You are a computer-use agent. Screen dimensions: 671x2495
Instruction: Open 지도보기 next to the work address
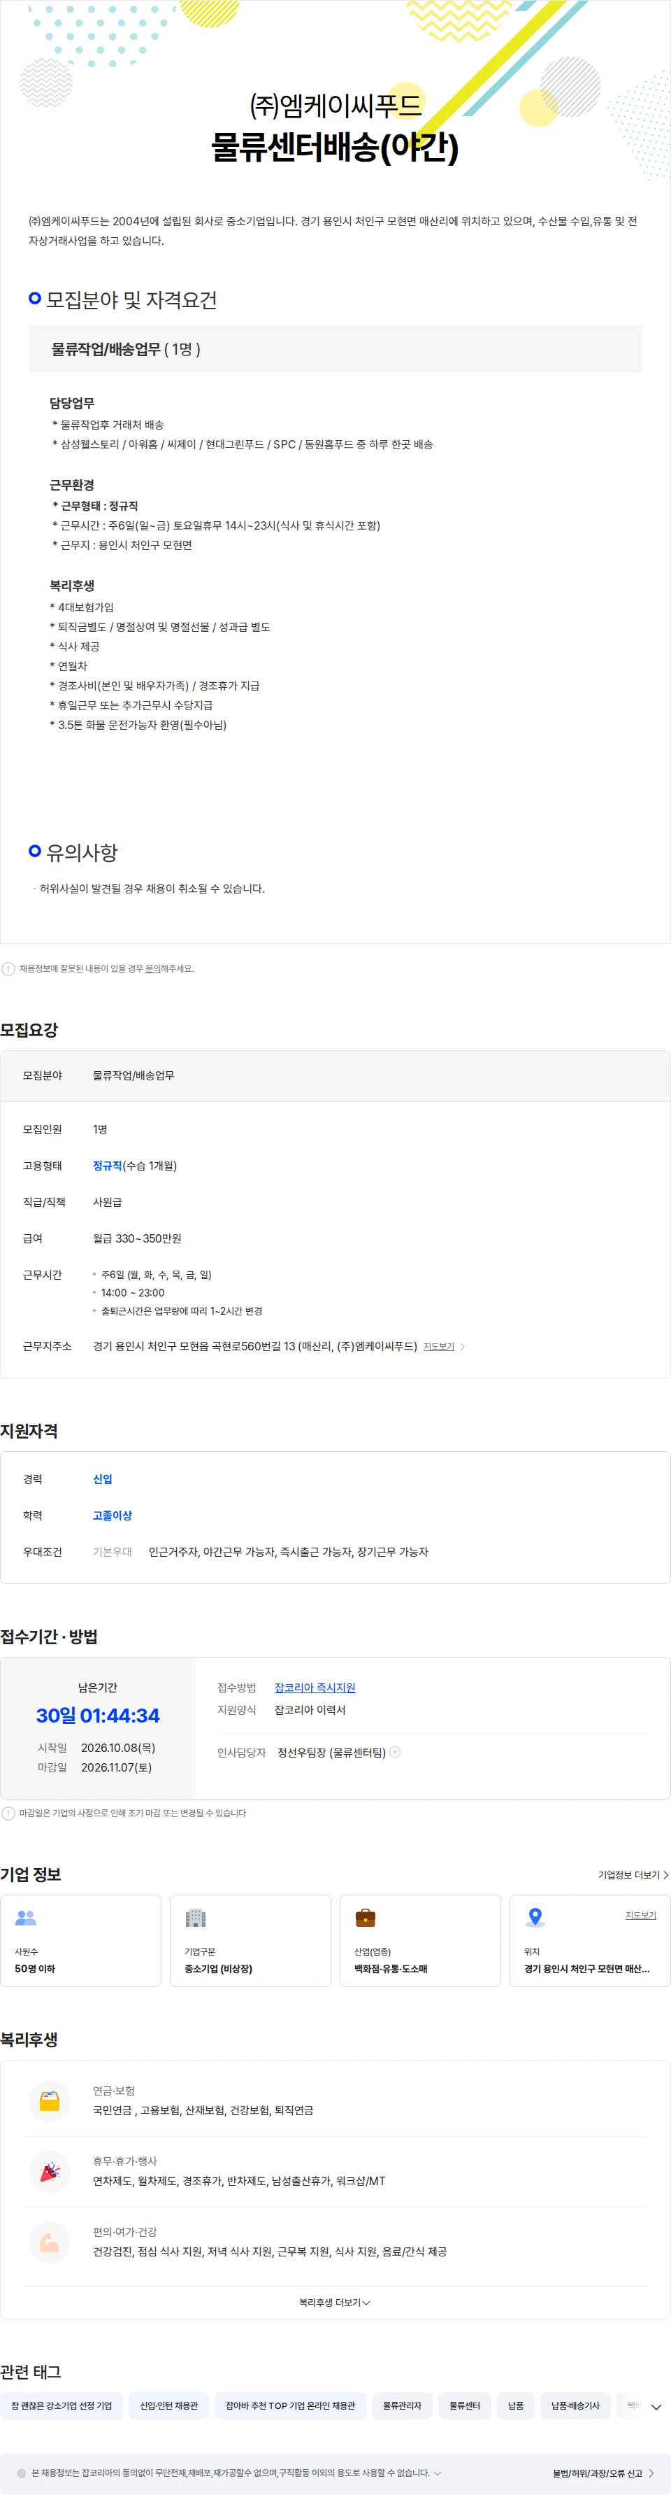point(439,1348)
